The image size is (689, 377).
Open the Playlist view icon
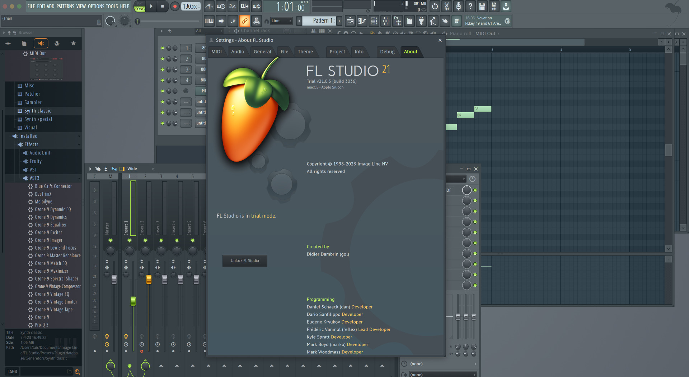pyautogui.click(x=350, y=21)
